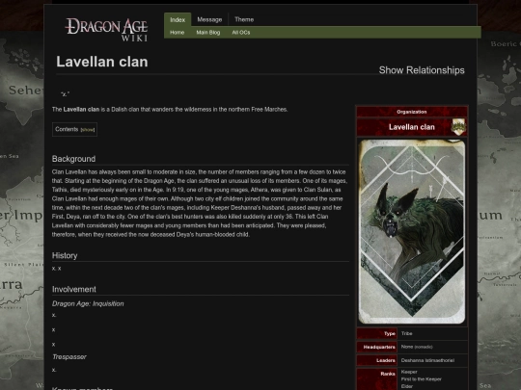Switch to the Message tab

pyautogui.click(x=209, y=19)
